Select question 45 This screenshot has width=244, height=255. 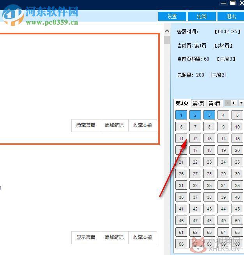(237, 209)
